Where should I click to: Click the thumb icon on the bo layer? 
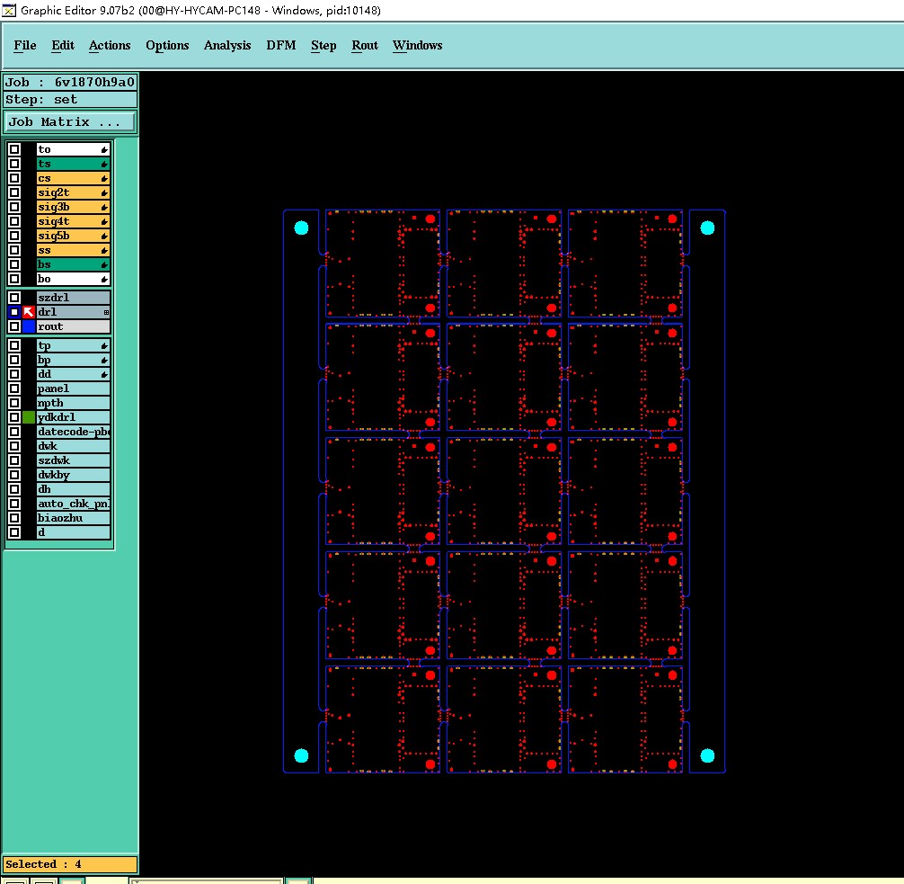[x=104, y=280]
